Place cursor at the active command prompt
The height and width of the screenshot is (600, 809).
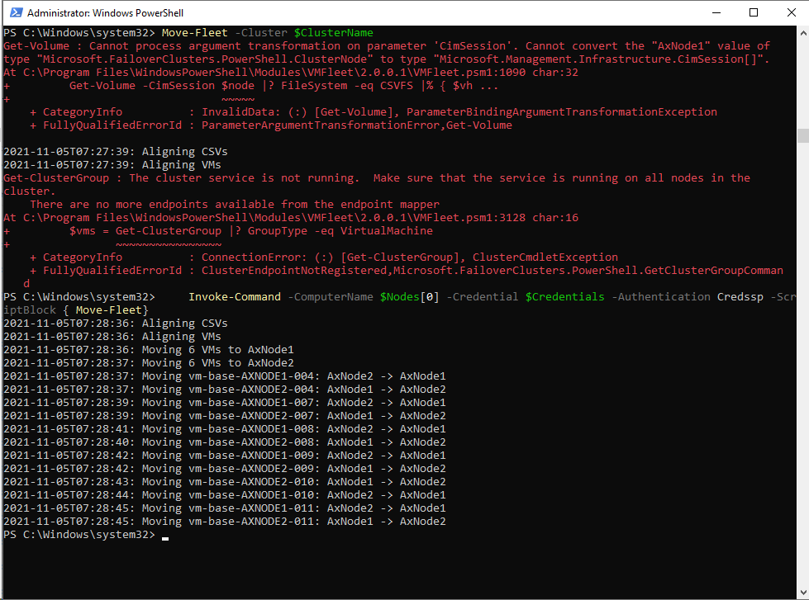pos(164,536)
